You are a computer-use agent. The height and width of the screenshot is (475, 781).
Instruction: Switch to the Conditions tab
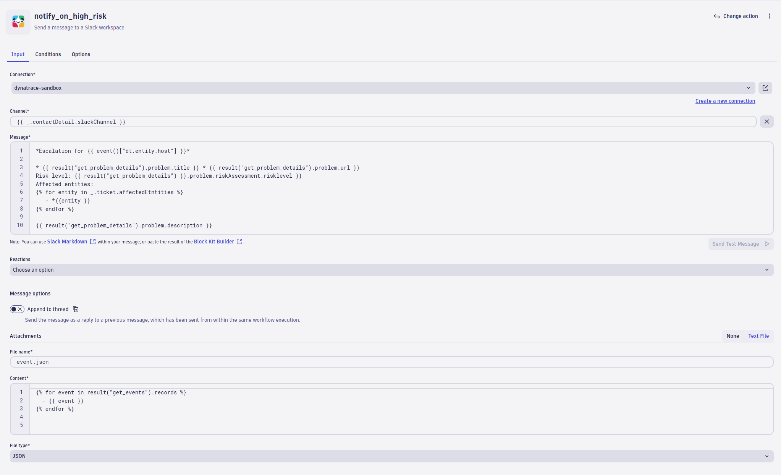[x=48, y=54]
